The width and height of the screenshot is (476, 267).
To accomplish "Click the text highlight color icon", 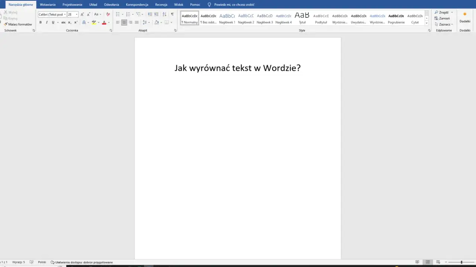I will click(93, 22).
